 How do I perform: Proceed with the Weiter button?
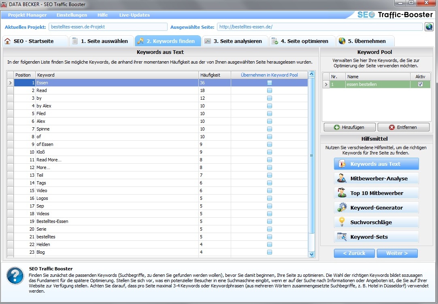click(x=397, y=253)
